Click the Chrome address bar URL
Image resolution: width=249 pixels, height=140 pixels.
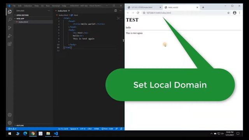pos(159,13)
